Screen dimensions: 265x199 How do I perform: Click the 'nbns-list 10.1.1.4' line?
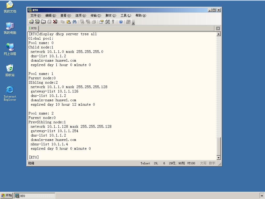[x=49, y=144]
